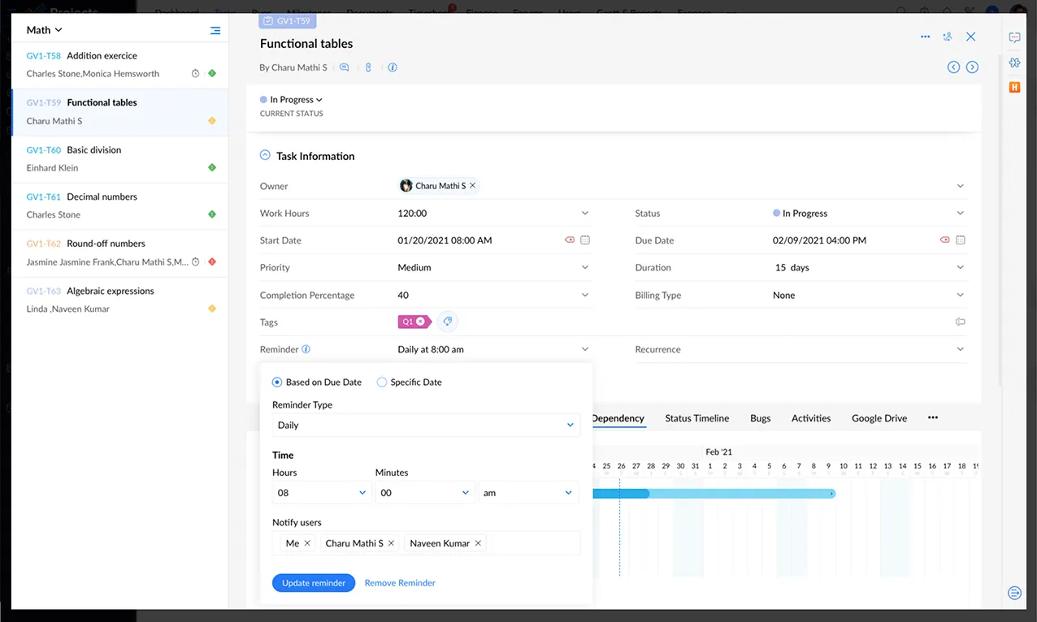The width and height of the screenshot is (1037, 622).
Task: Remove Naveen Kumar from Notify users
Action: pyautogui.click(x=478, y=543)
